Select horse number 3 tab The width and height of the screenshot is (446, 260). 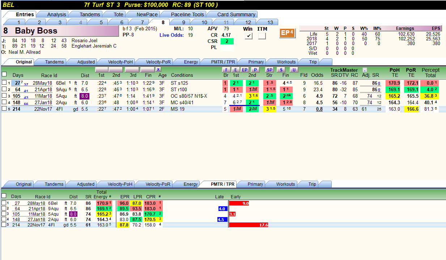[x=60, y=22]
